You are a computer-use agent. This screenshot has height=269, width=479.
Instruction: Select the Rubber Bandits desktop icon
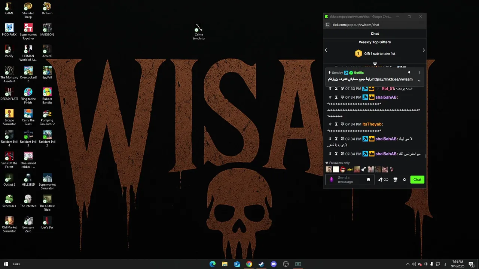(x=47, y=96)
